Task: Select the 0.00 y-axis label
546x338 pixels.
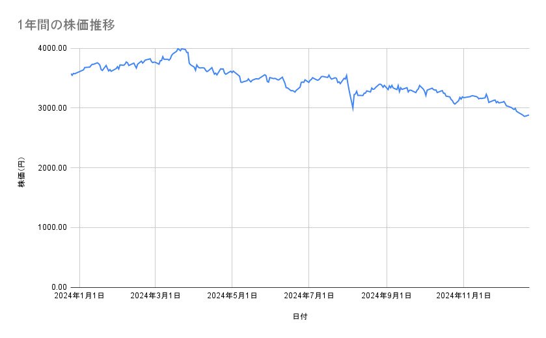Action: (61, 287)
